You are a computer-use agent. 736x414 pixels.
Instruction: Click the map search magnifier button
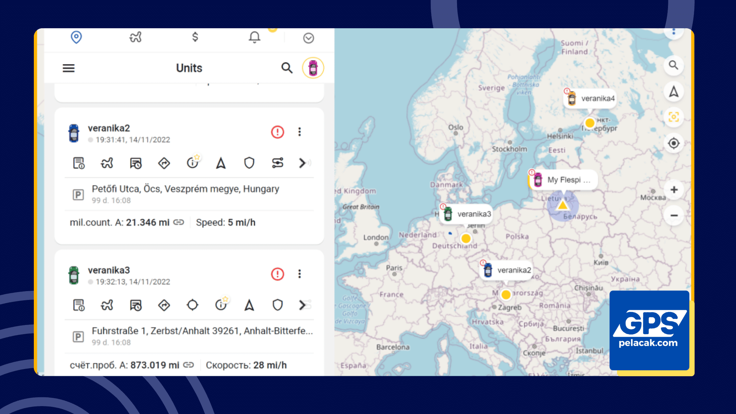[674, 65]
